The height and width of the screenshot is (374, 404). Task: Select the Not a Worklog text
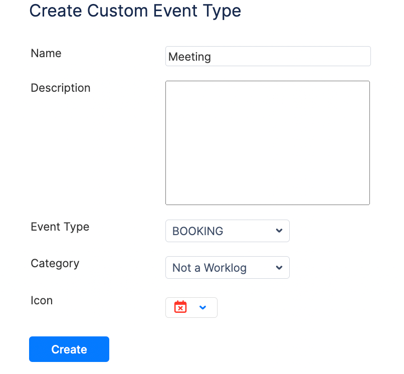[210, 268]
